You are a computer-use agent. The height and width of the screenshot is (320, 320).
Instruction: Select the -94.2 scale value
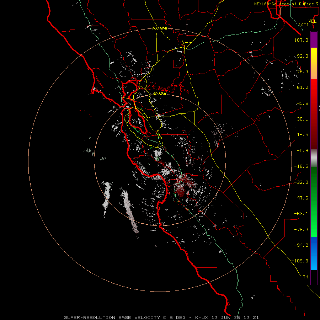(x=301, y=245)
